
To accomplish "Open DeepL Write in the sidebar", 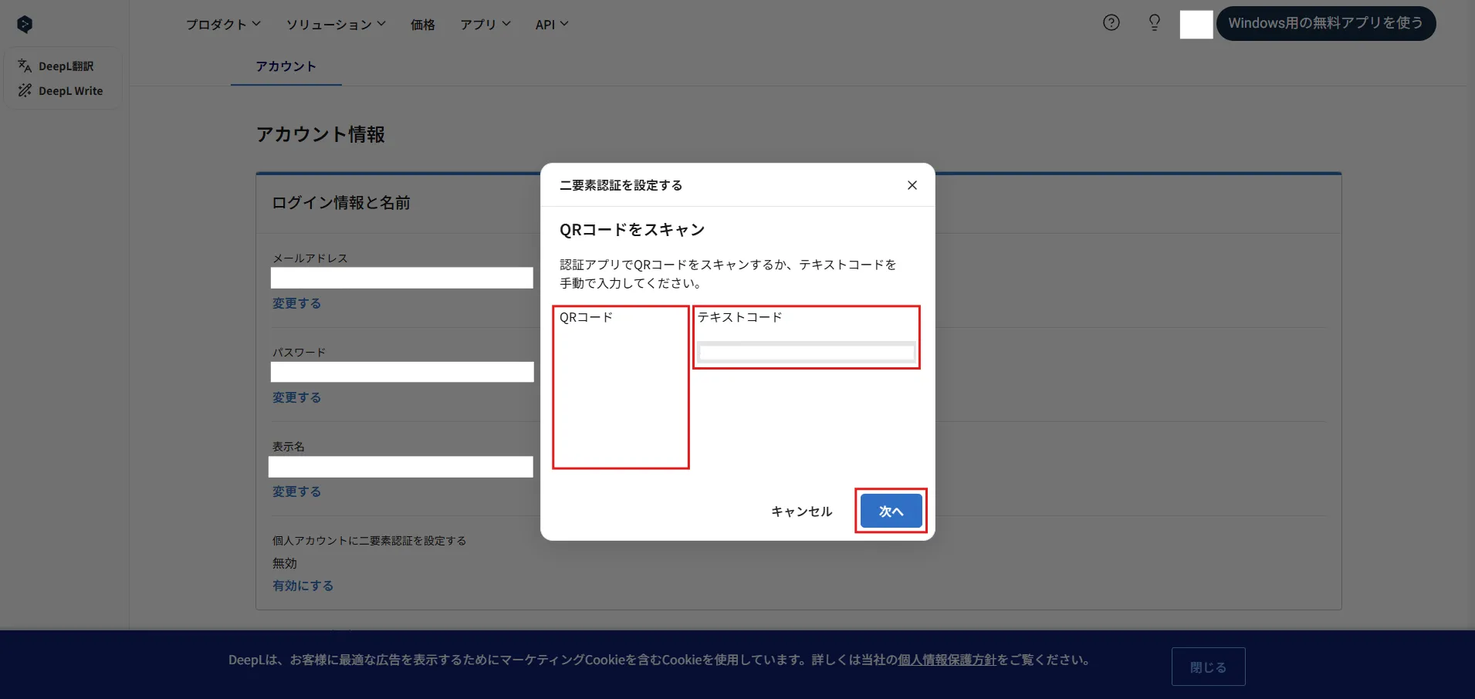I will pyautogui.click(x=60, y=91).
